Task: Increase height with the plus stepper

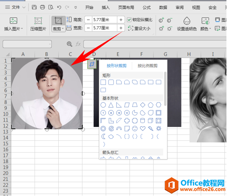Action: [x=121, y=20]
